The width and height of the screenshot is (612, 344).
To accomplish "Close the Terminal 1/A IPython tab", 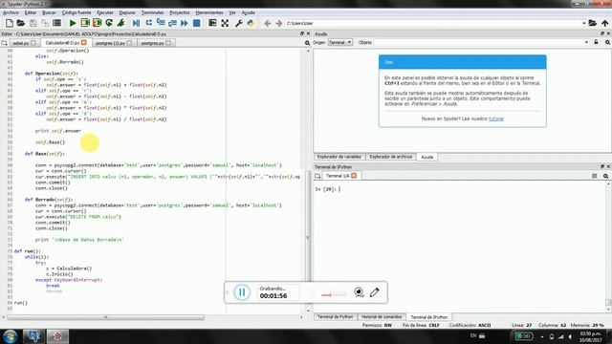I will coord(354,176).
